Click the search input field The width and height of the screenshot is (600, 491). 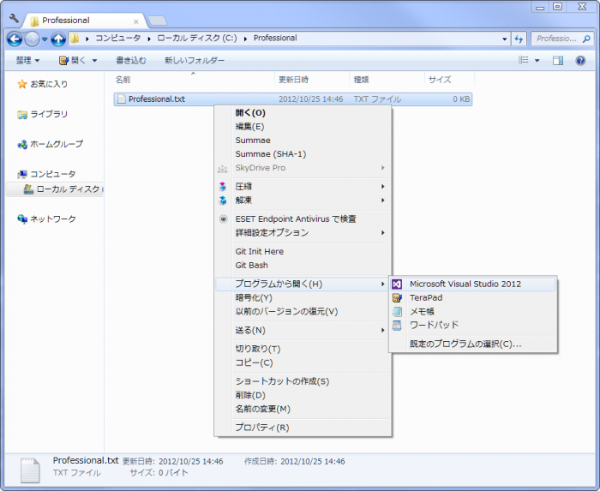(557, 39)
